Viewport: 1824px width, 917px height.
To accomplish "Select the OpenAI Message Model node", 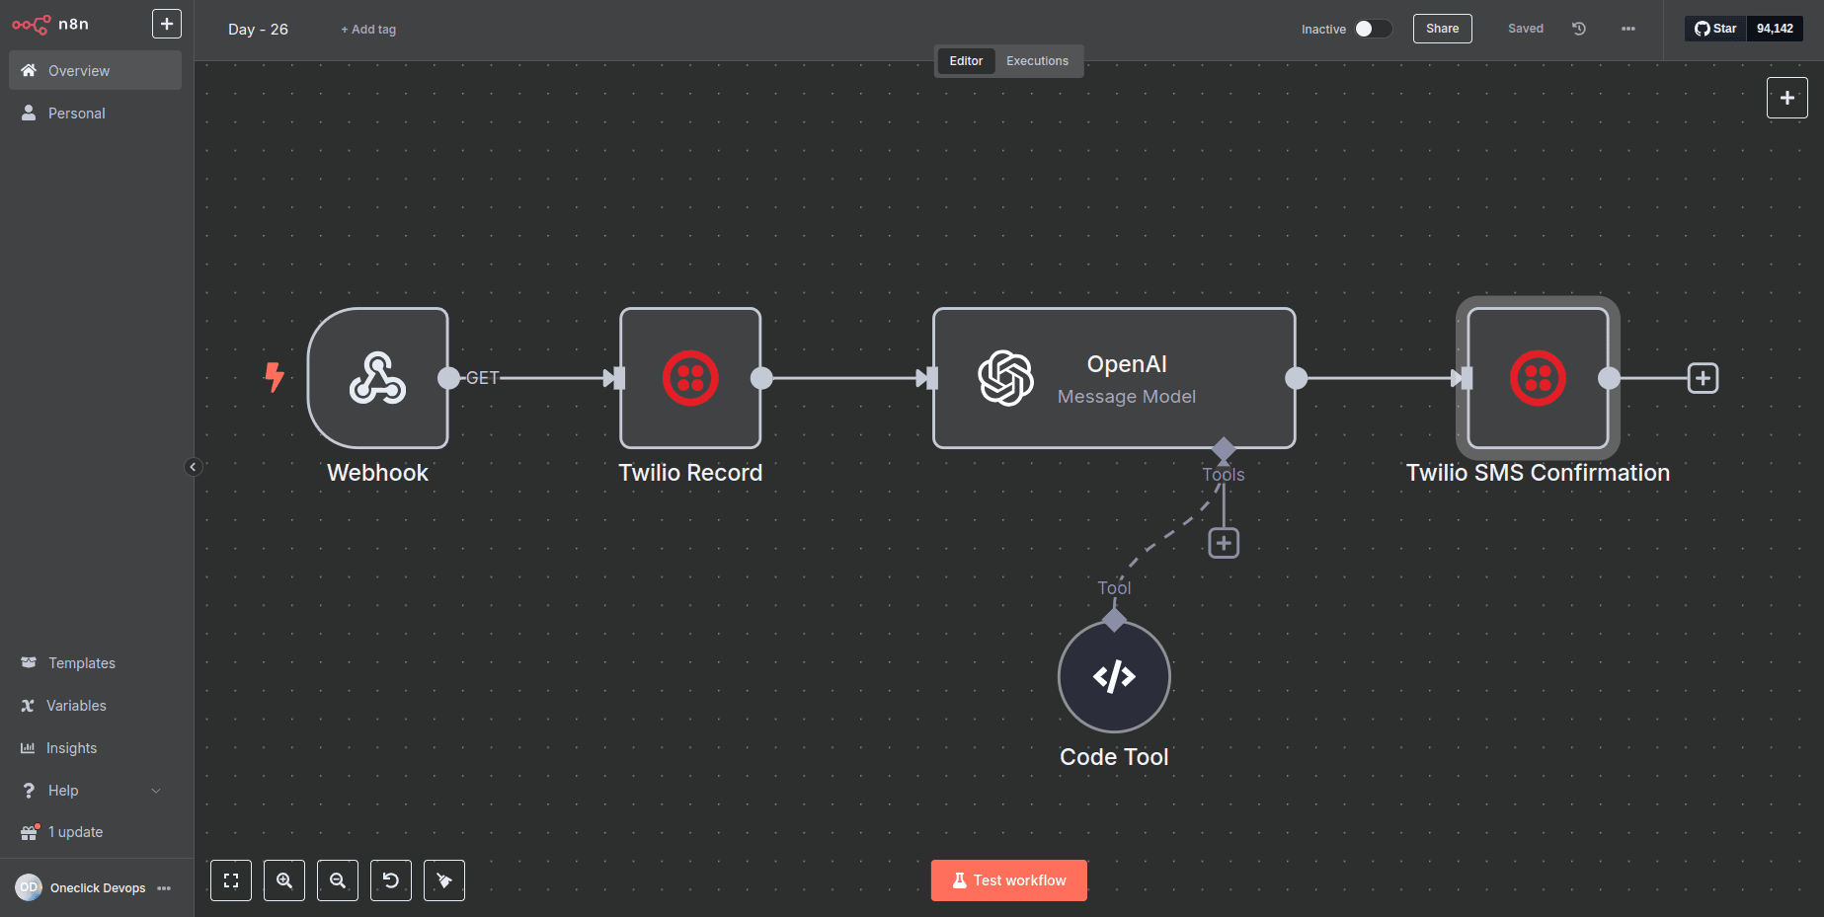I will 1114,378.
